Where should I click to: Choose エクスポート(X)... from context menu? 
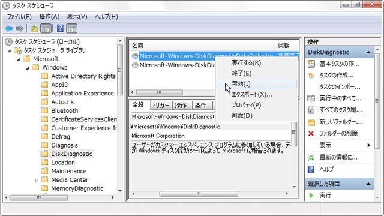point(257,95)
